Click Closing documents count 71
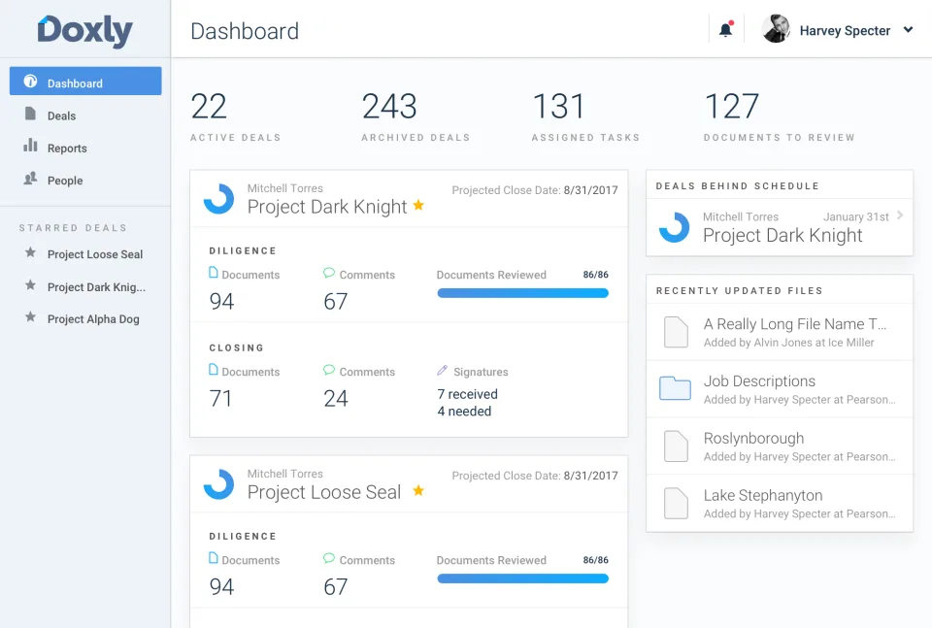Screen dimensions: 932x628 [x=220, y=398]
